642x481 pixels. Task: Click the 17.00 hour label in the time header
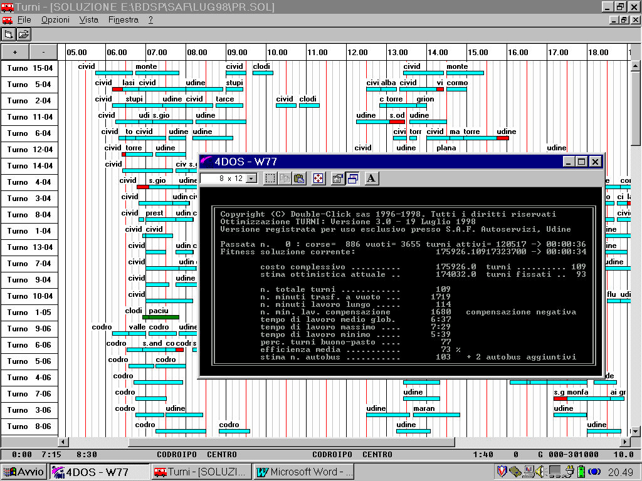(558, 53)
